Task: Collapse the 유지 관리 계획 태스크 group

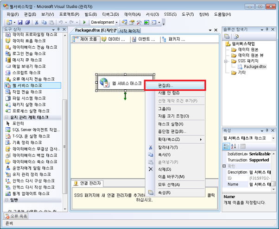Action: point(6,117)
